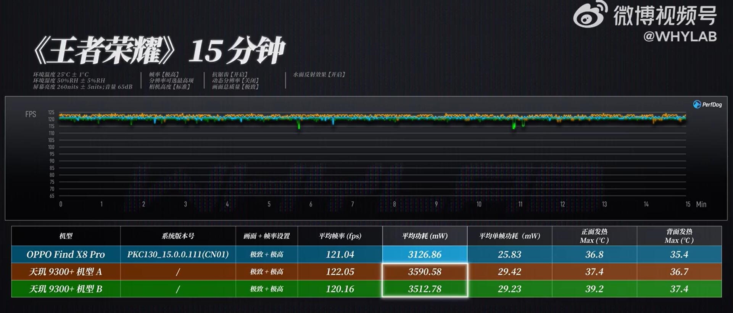Click the 机型 column header

66,236
